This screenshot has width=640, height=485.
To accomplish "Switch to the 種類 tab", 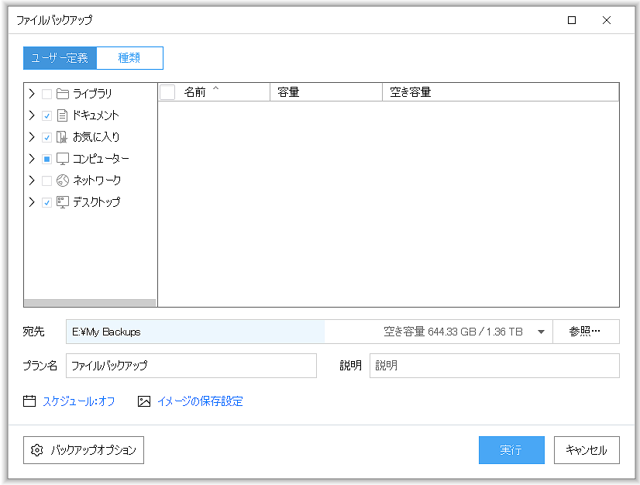I will click(x=129, y=58).
